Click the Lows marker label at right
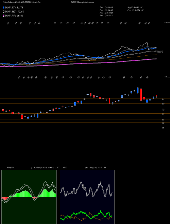The width and height of the screenshot is (170, 224). [167, 77]
